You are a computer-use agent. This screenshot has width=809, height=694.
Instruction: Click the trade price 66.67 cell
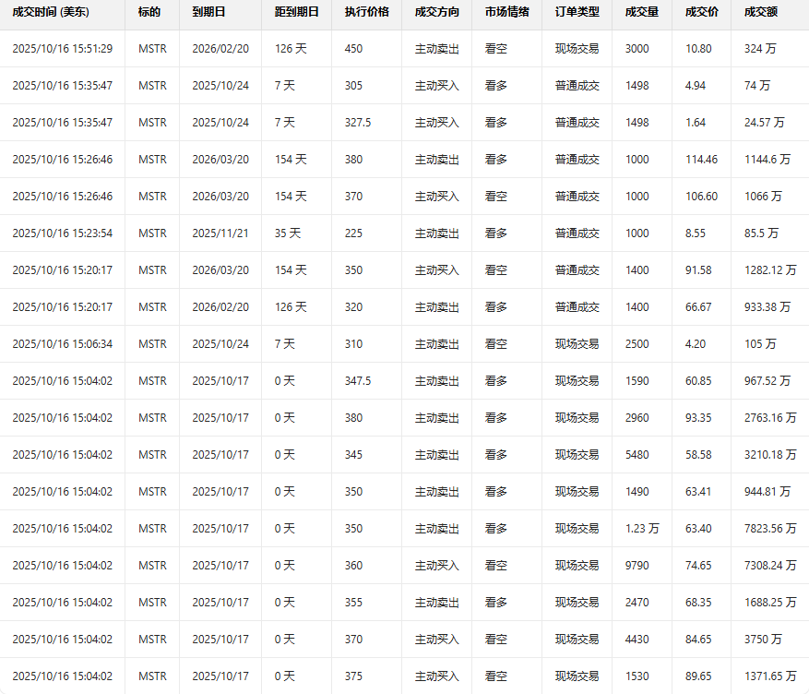coord(698,307)
